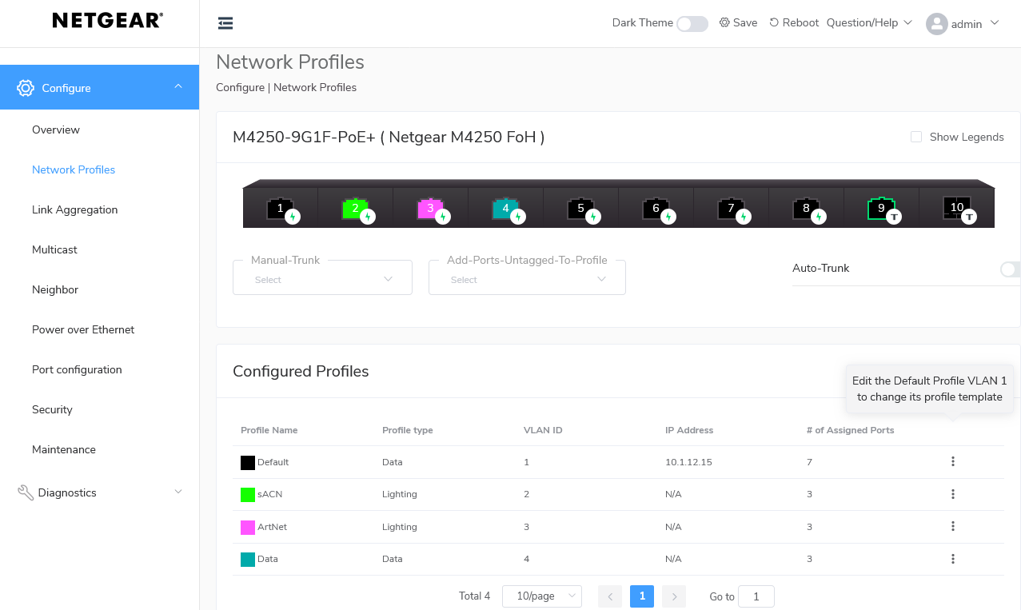Click the hamburger menu icon

pos(225,23)
